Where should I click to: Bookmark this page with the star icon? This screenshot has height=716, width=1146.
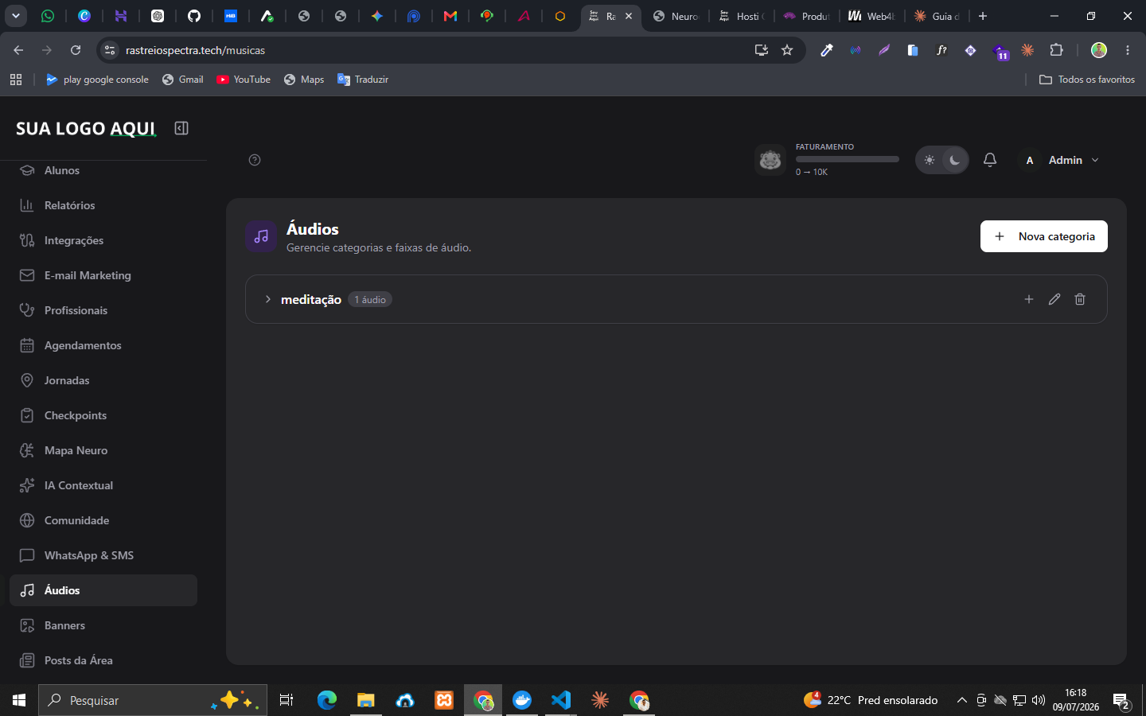coord(787,50)
